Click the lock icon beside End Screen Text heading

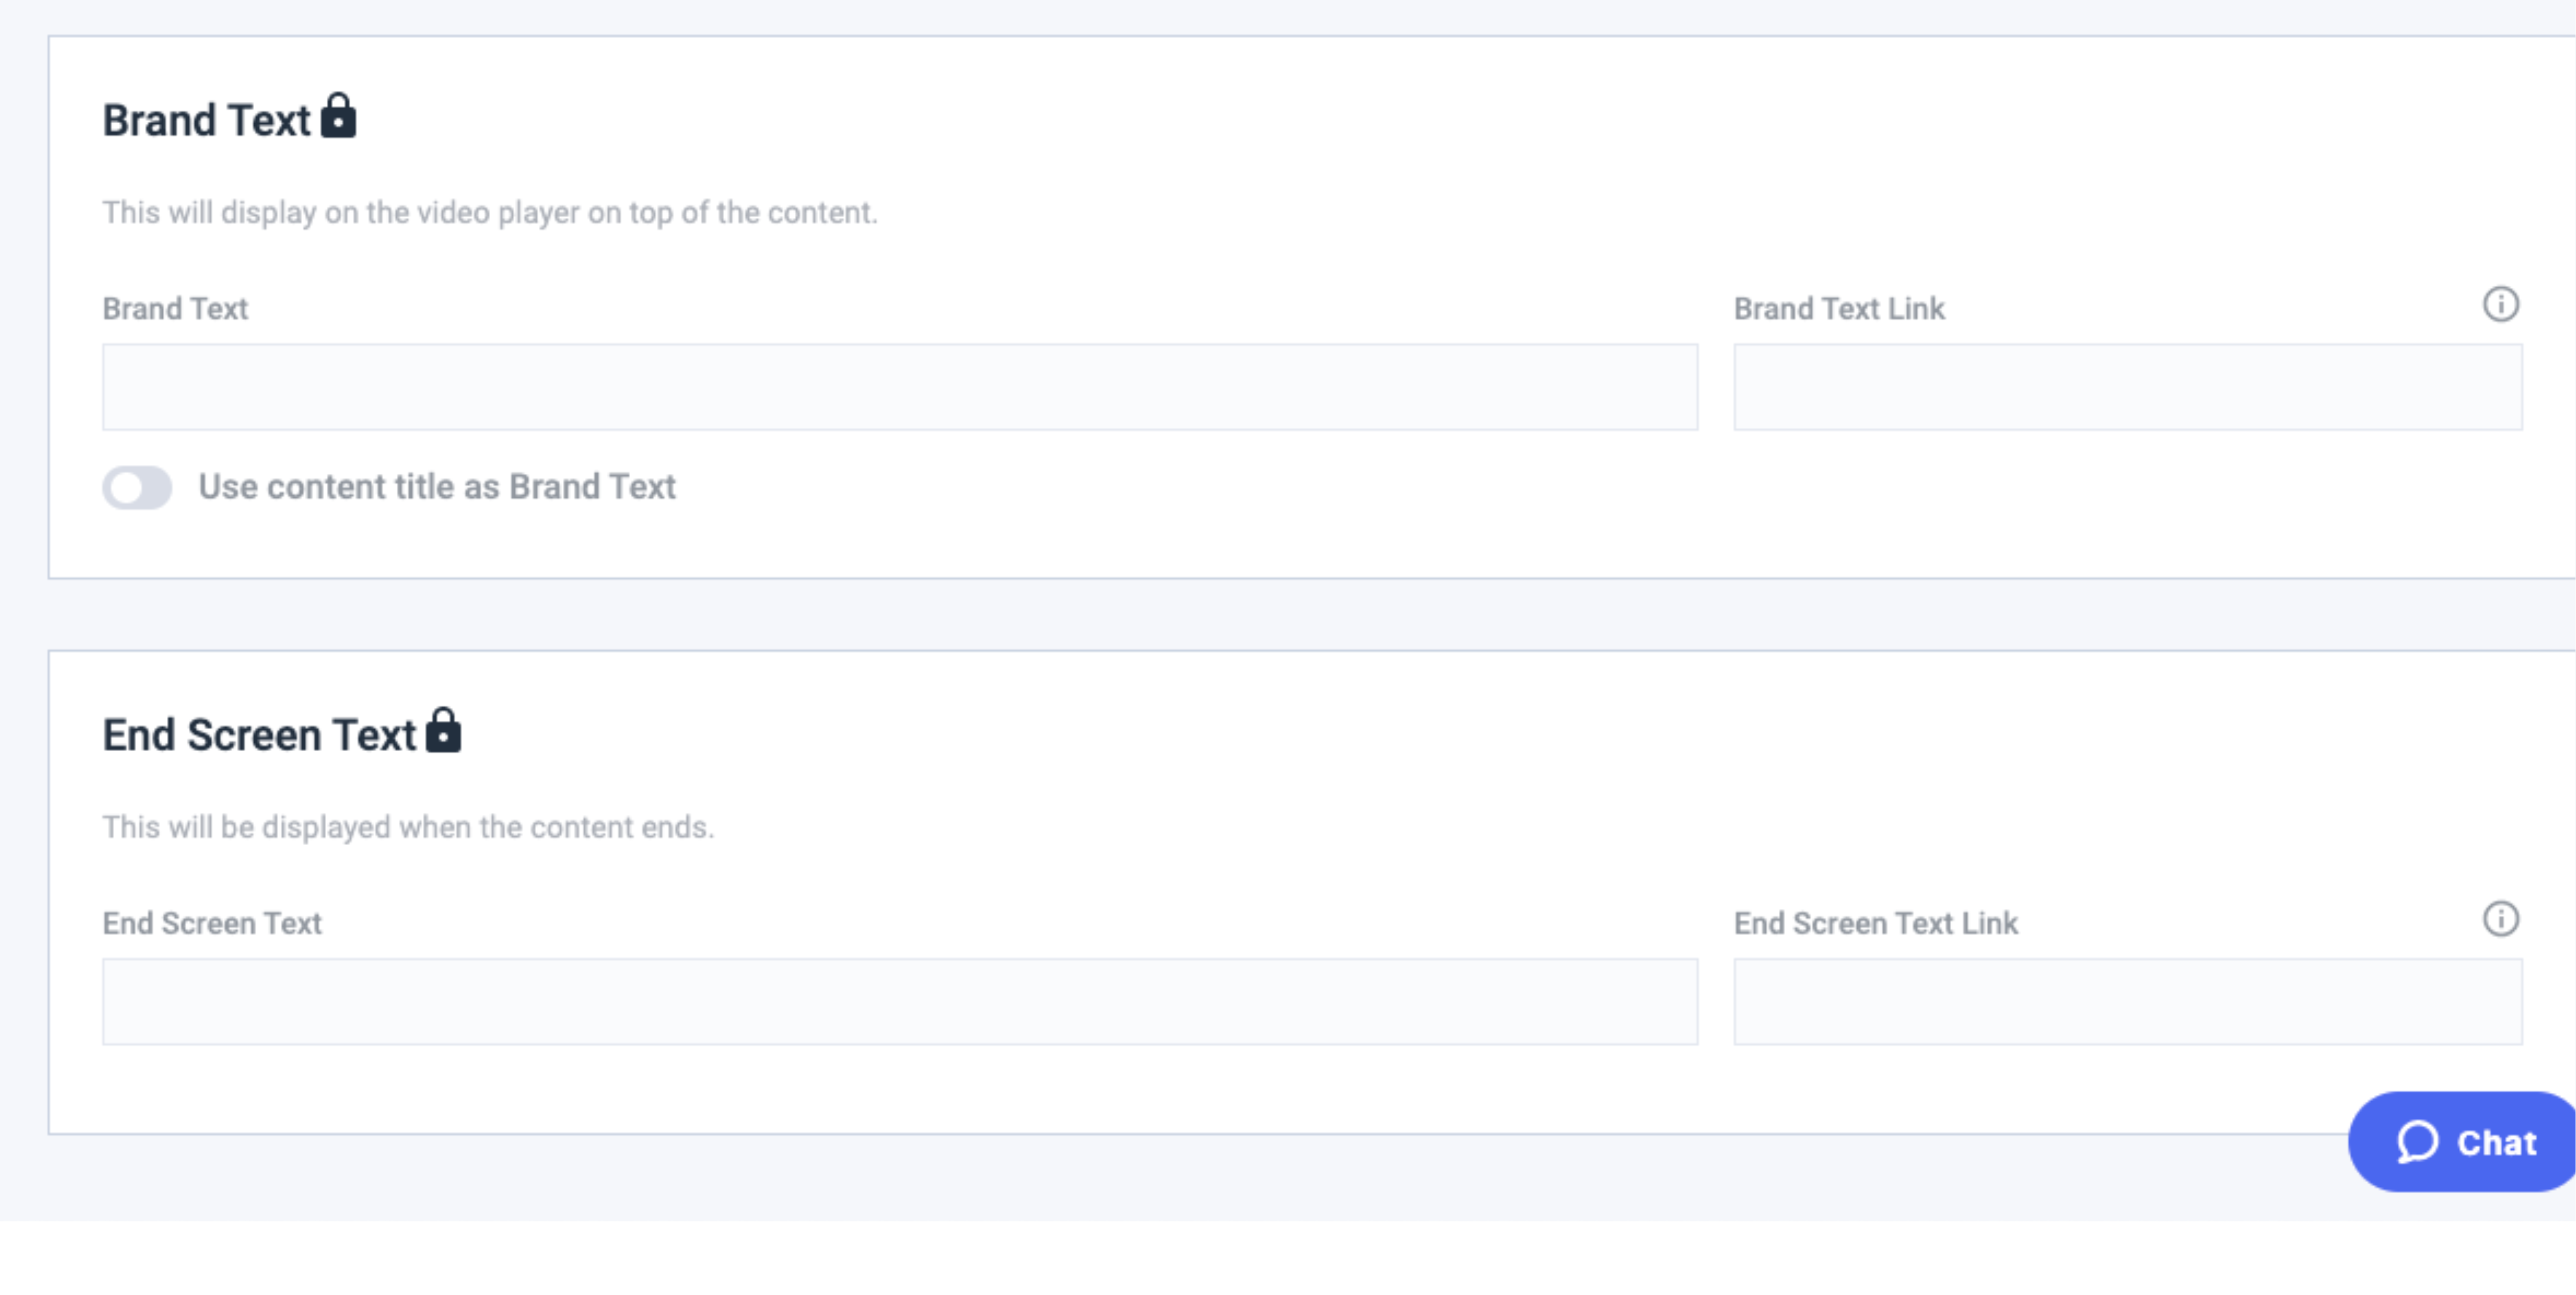(x=443, y=730)
